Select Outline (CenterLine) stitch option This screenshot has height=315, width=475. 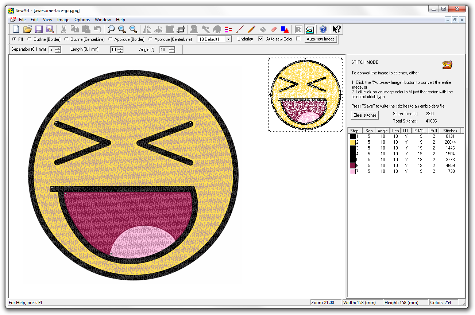point(66,39)
